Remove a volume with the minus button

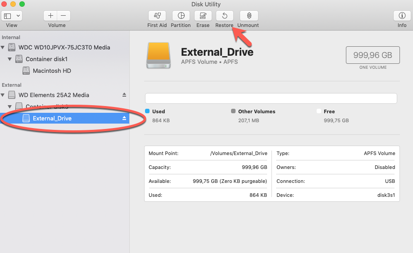pos(64,16)
